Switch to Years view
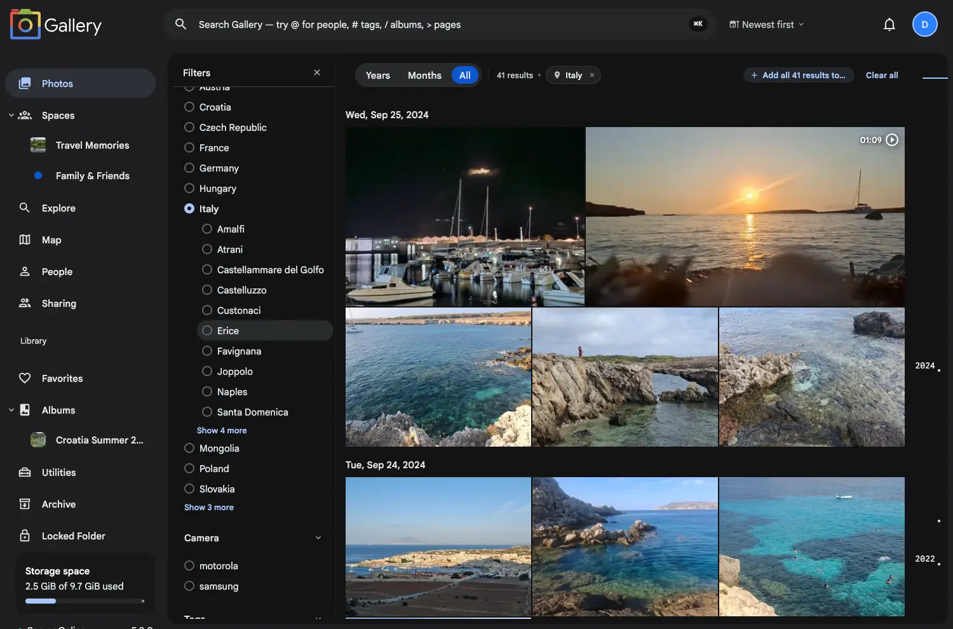953x629 pixels. click(377, 75)
